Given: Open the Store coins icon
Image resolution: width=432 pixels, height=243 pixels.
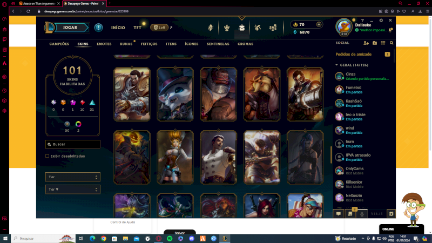Looking at the screenshot, I should [273, 28].
